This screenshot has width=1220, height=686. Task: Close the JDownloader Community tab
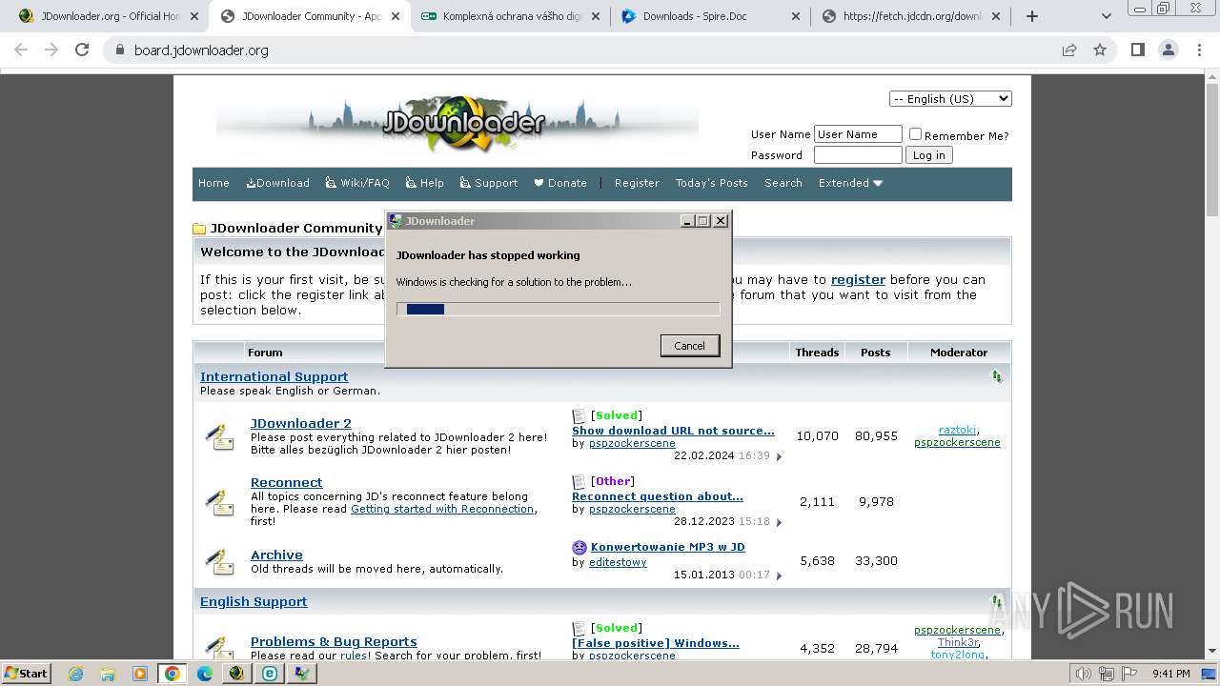tap(396, 16)
